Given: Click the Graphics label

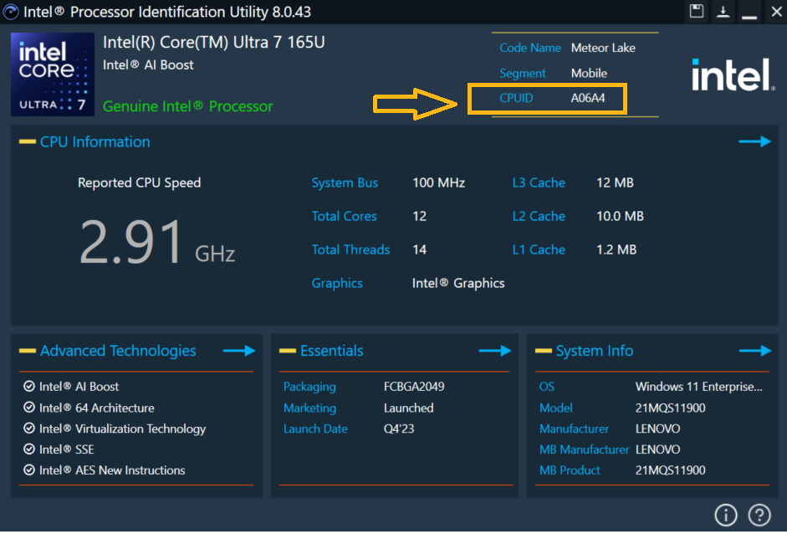Looking at the screenshot, I should 337,284.
